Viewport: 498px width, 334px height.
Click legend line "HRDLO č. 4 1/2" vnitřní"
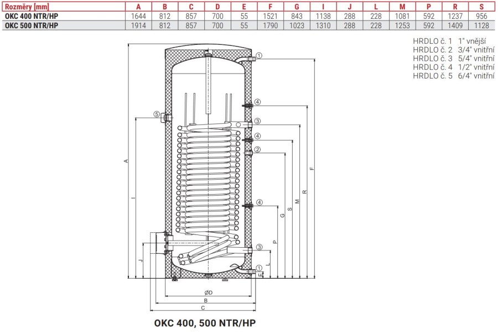[454, 67]
